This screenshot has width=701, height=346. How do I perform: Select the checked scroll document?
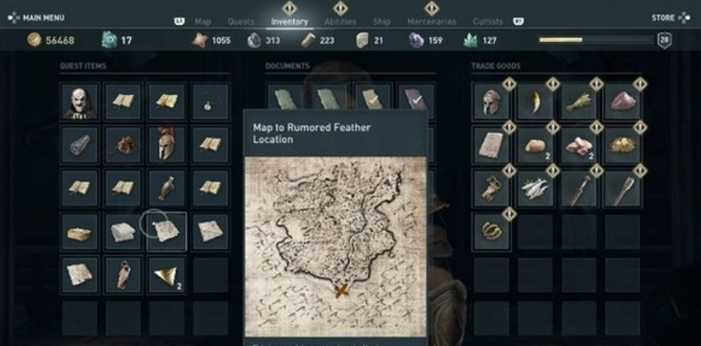point(373,97)
